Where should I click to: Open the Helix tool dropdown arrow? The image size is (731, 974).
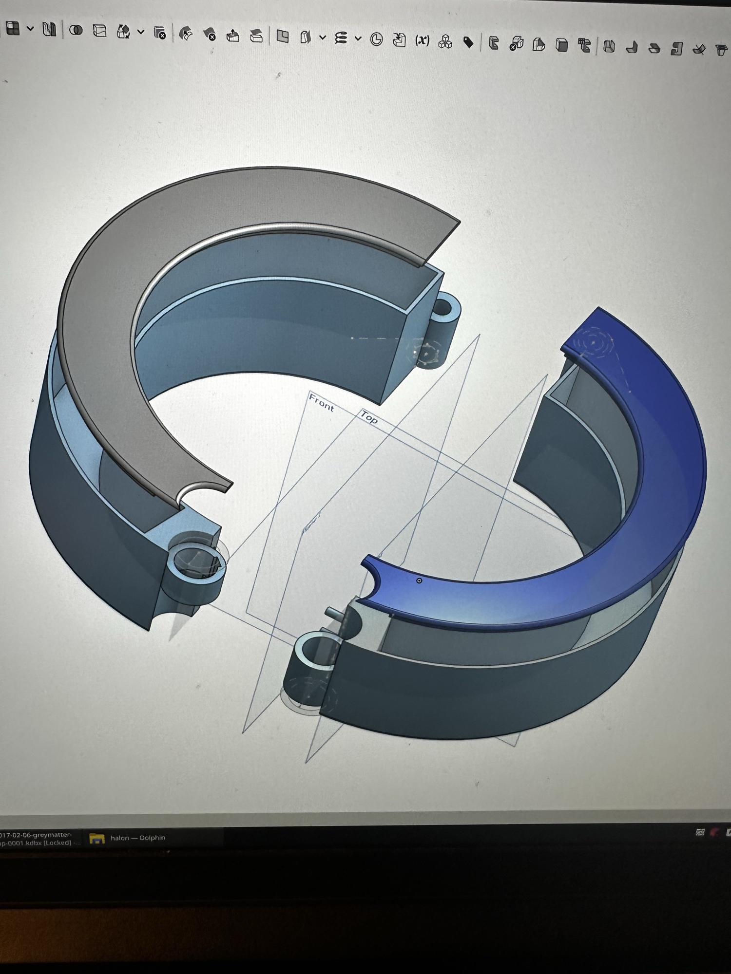(358, 38)
